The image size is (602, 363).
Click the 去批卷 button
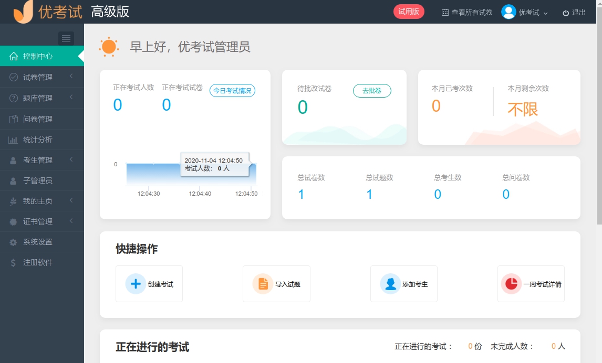click(x=372, y=90)
